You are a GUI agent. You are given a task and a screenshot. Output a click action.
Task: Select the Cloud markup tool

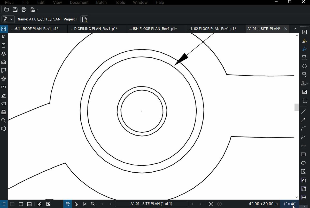pos(304,66)
